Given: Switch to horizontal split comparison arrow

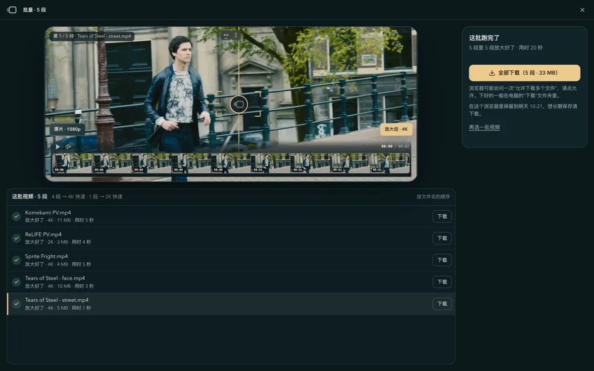Looking at the screenshot, I should pos(226,35).
